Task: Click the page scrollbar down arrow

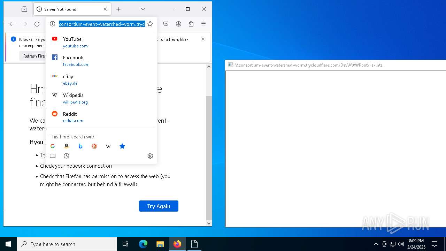Action: [209, 223]
